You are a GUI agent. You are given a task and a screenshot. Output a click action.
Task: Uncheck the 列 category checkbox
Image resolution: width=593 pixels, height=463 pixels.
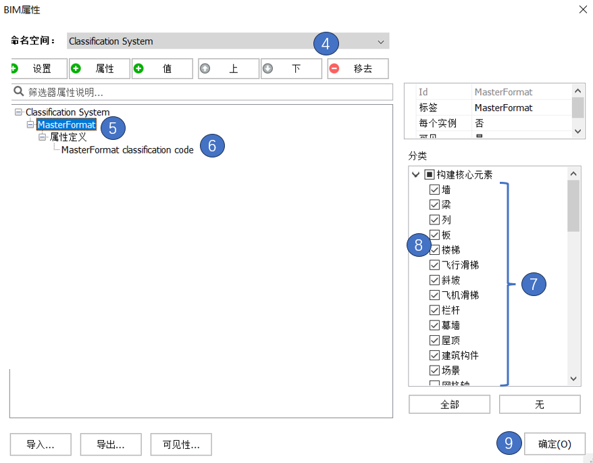(434, 220)
